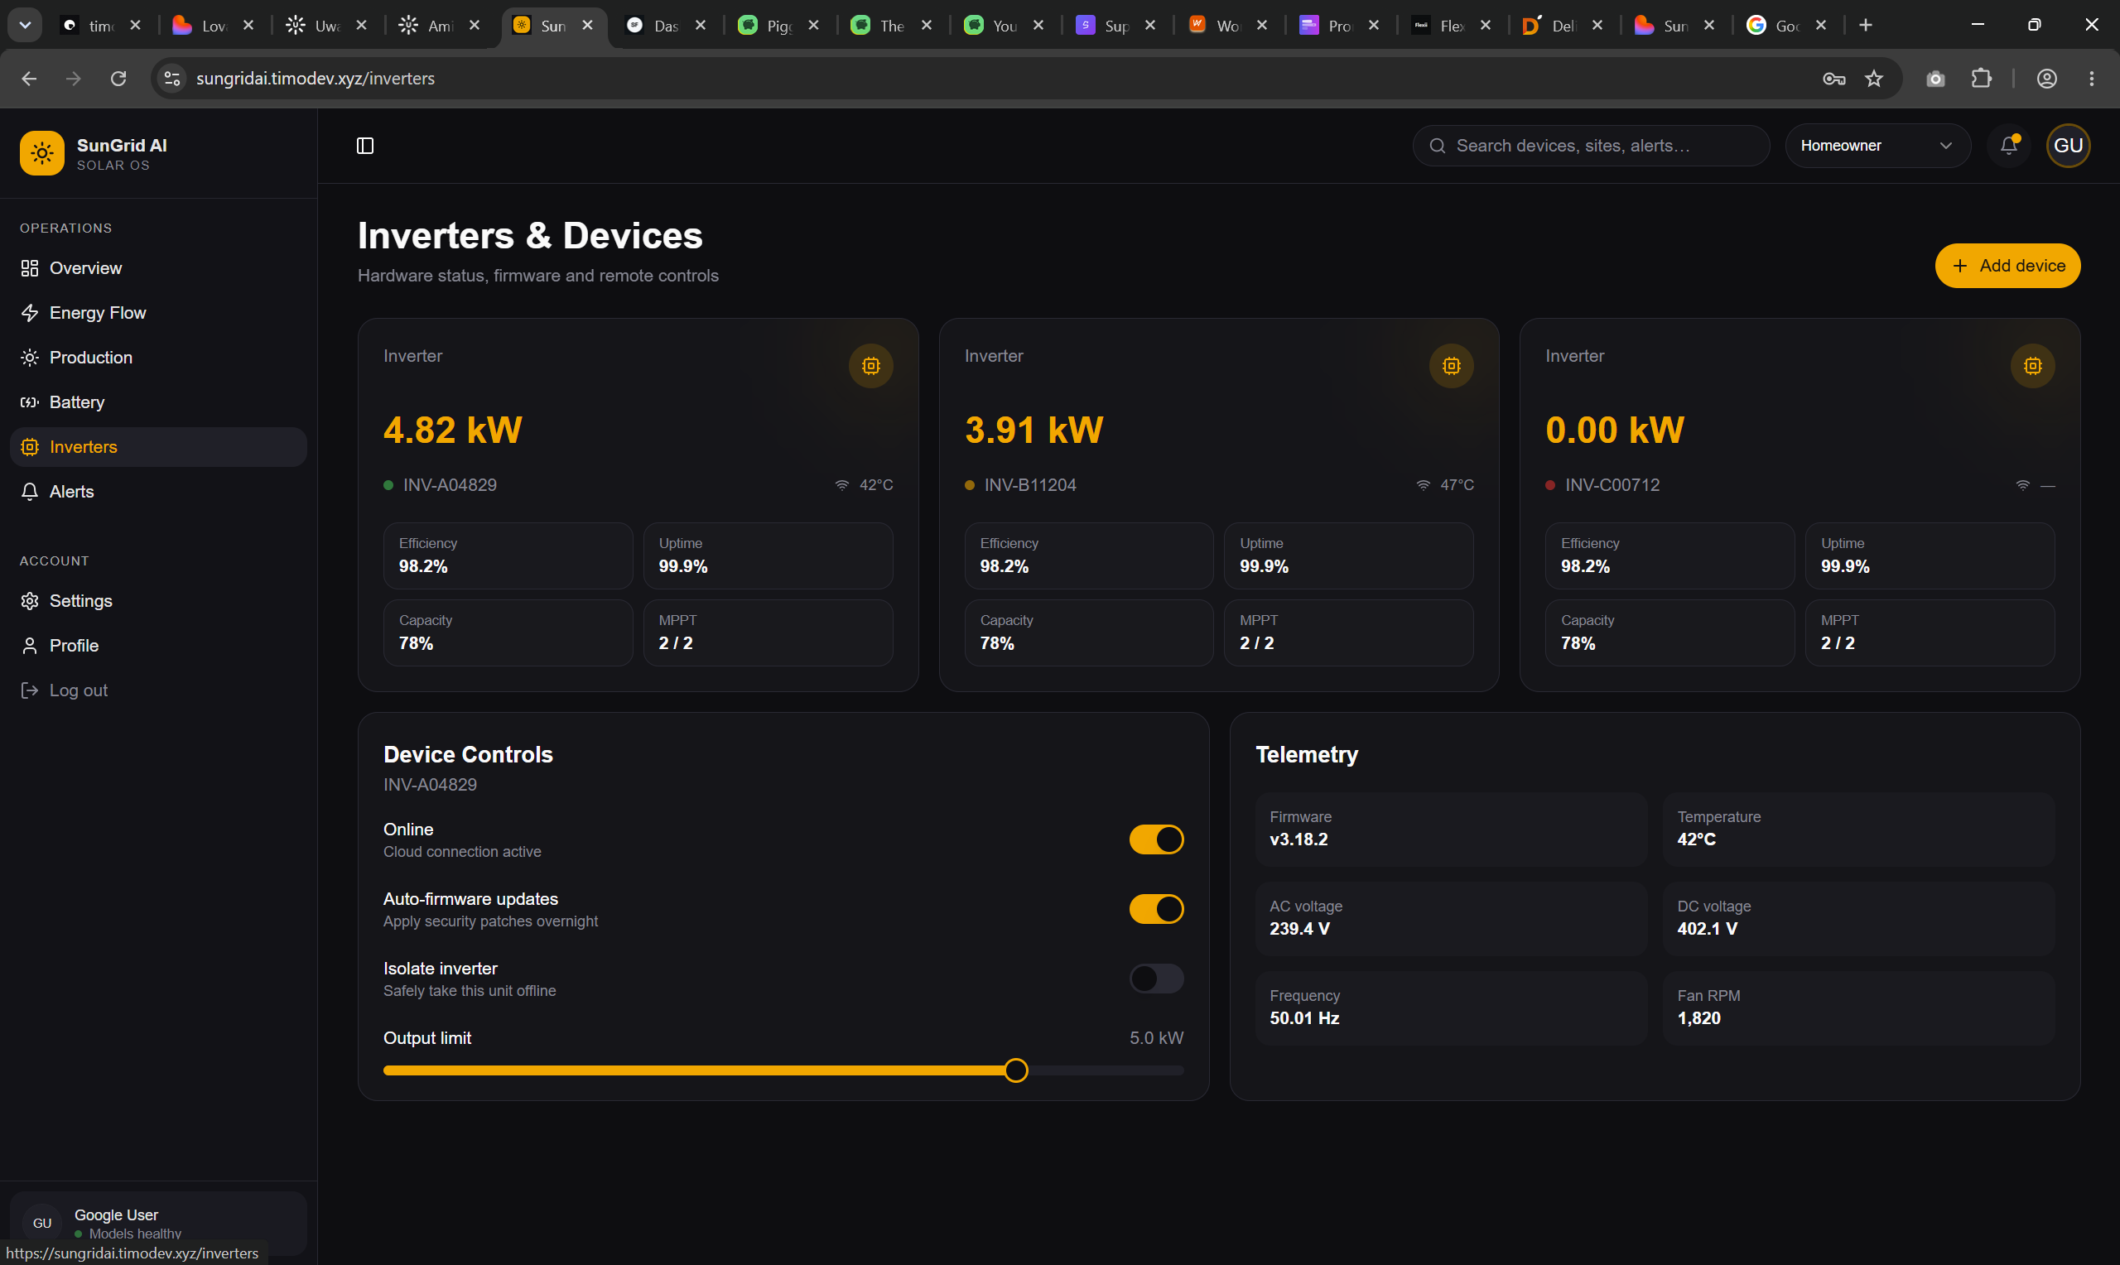This screenshot has width=2120, height=1265.
Task: Click Wi-Fi signal icon for INV-C00712
Action: pos(2022,485)
